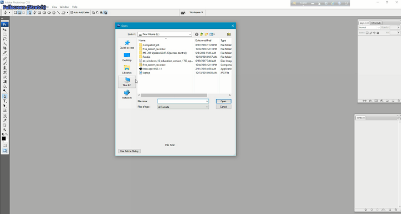The height and width of the screenshot is (214, 401).
Task: Go back to last folder visited
Action: coord(197,34)
